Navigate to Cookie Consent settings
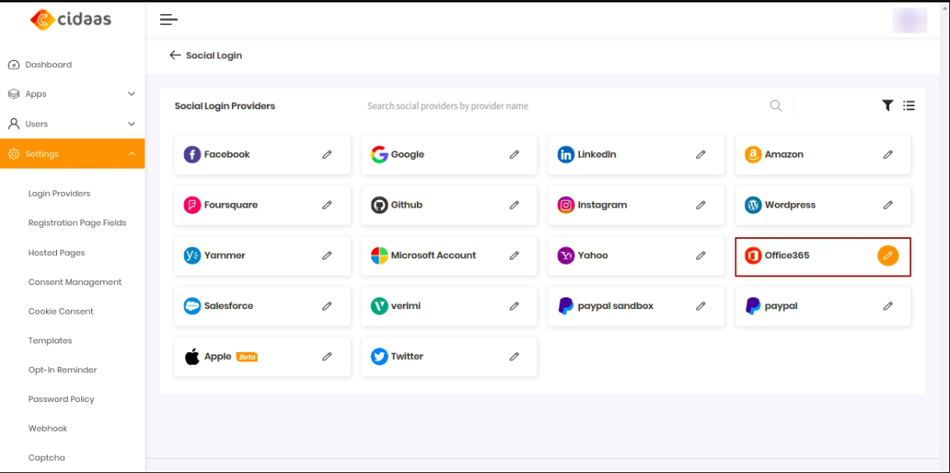 pyautogui.click(x=60, y=311)
